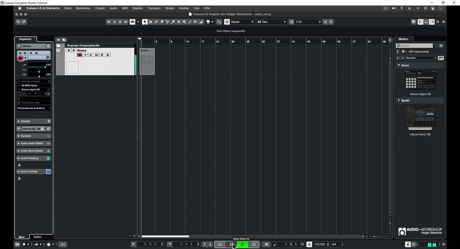
Task: Click the Undo arrow in the toolbar
Action: click(18, 22)
